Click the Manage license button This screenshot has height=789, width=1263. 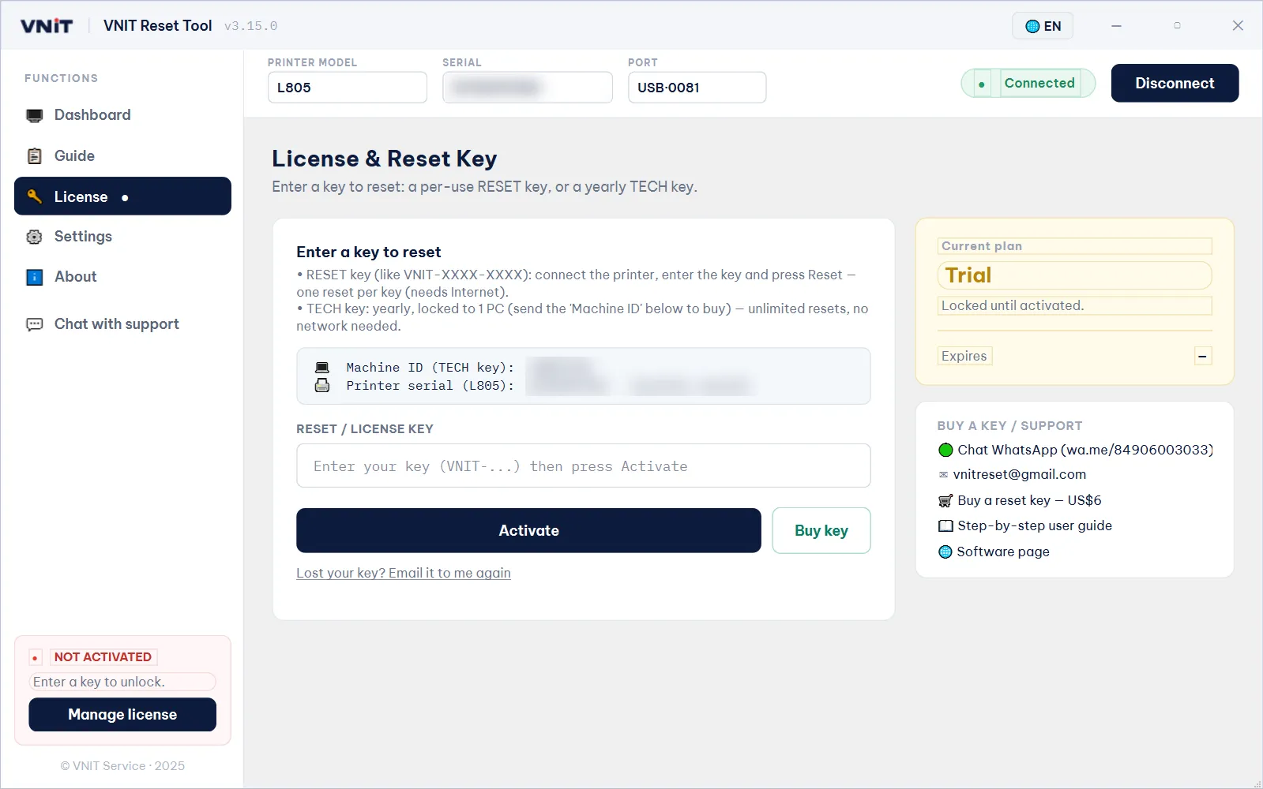coord(122,715)
